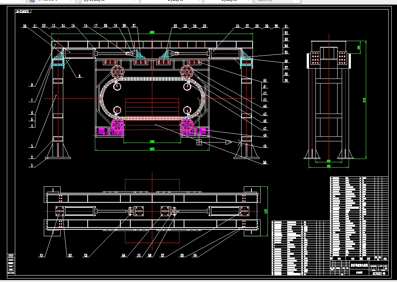Screen dimensions: 397x282
Task: Select callout number 44
Action: click(x=264, y=106)
